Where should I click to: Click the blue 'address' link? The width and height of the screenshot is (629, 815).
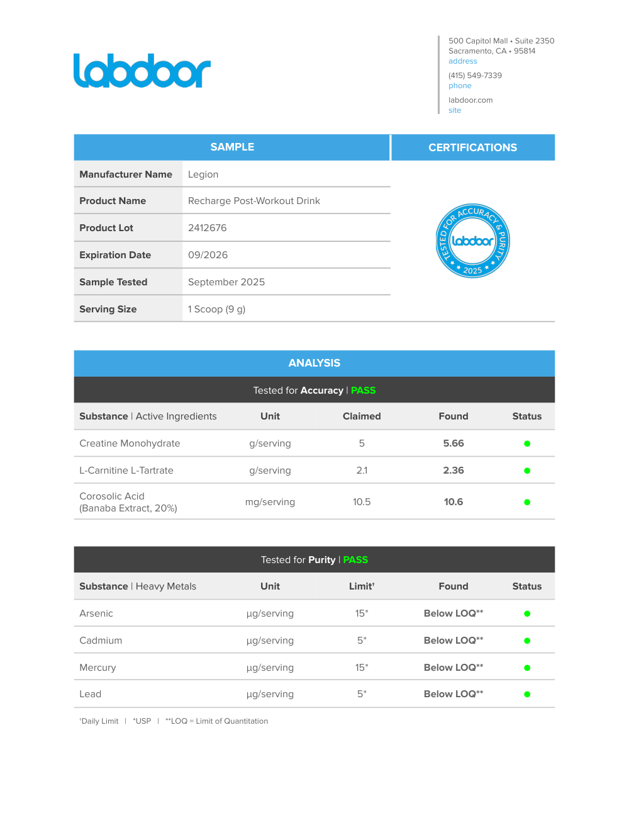[x=462, y=61]
